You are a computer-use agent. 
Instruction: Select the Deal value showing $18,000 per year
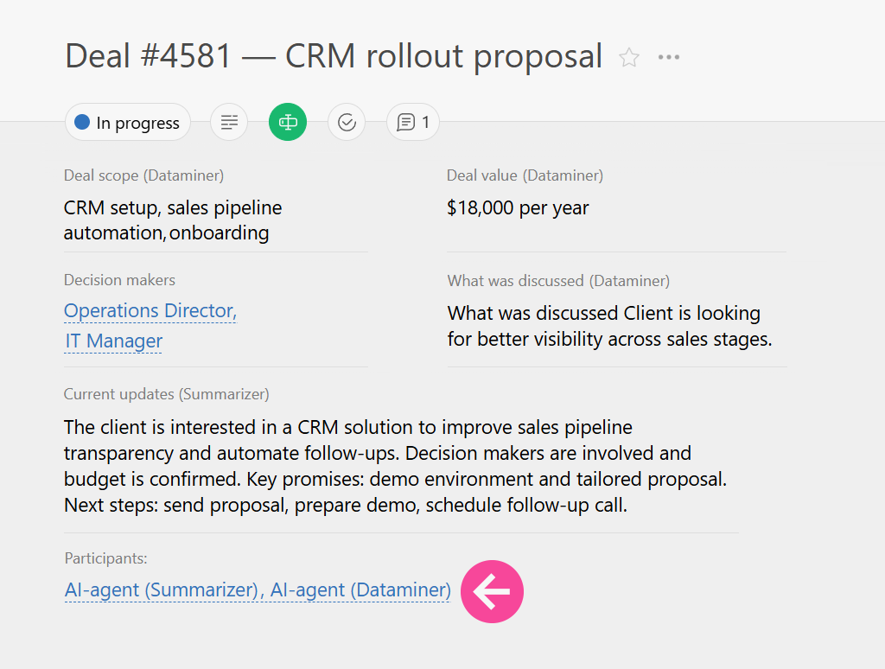coord(518,207)
